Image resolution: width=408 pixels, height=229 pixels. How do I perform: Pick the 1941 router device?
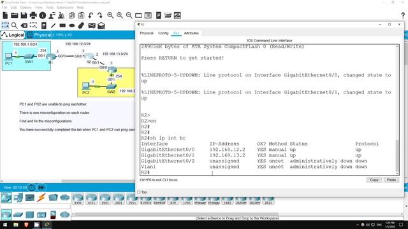point(105,199)
